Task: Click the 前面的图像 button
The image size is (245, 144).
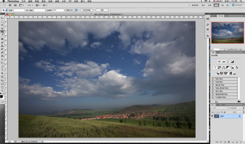Action: click(x=86, y=10)
